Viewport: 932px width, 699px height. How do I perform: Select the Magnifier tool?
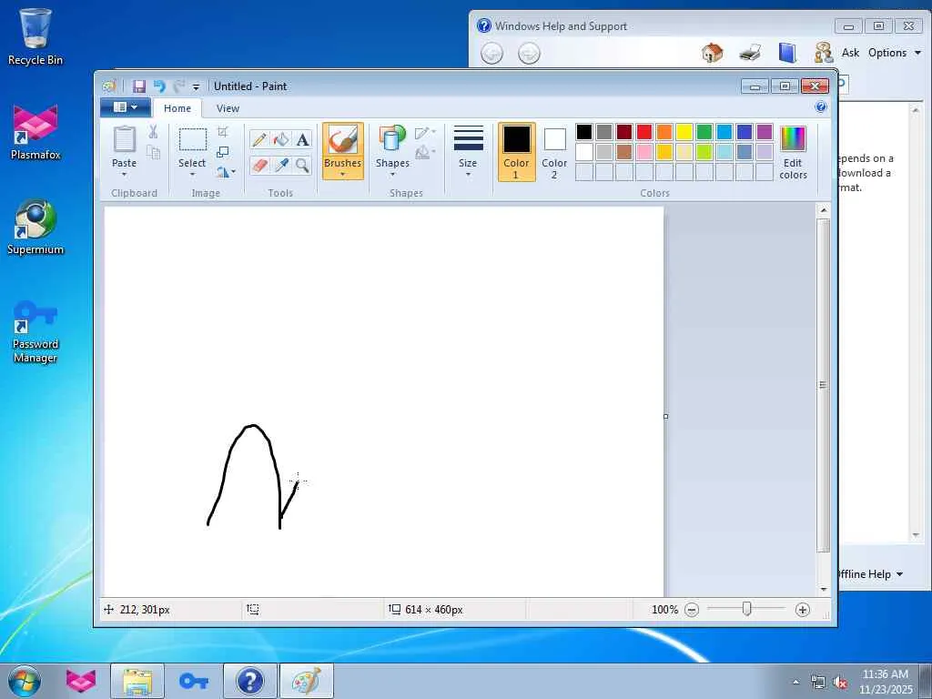[302, 166]
